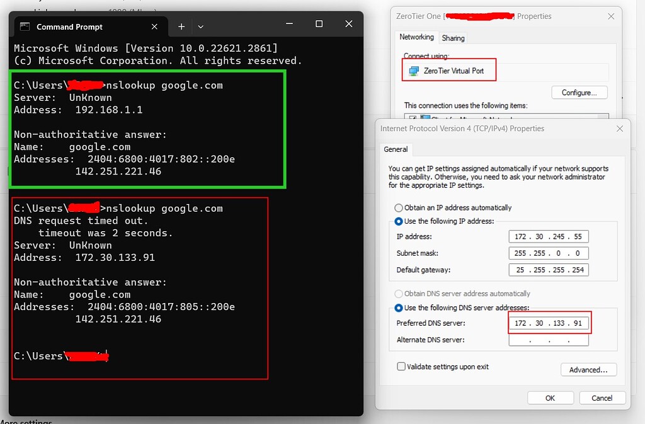The width and height of the screenshot is (645, 424).
Task: Open the new tab dropdown chevron
Action: click(200, 26)
